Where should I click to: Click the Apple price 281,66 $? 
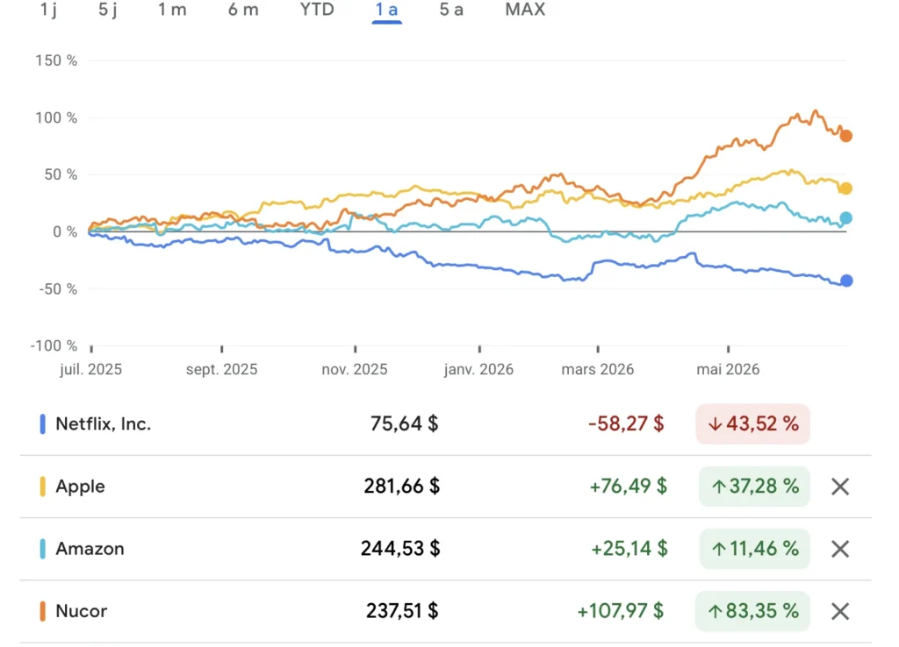(401, 487)
